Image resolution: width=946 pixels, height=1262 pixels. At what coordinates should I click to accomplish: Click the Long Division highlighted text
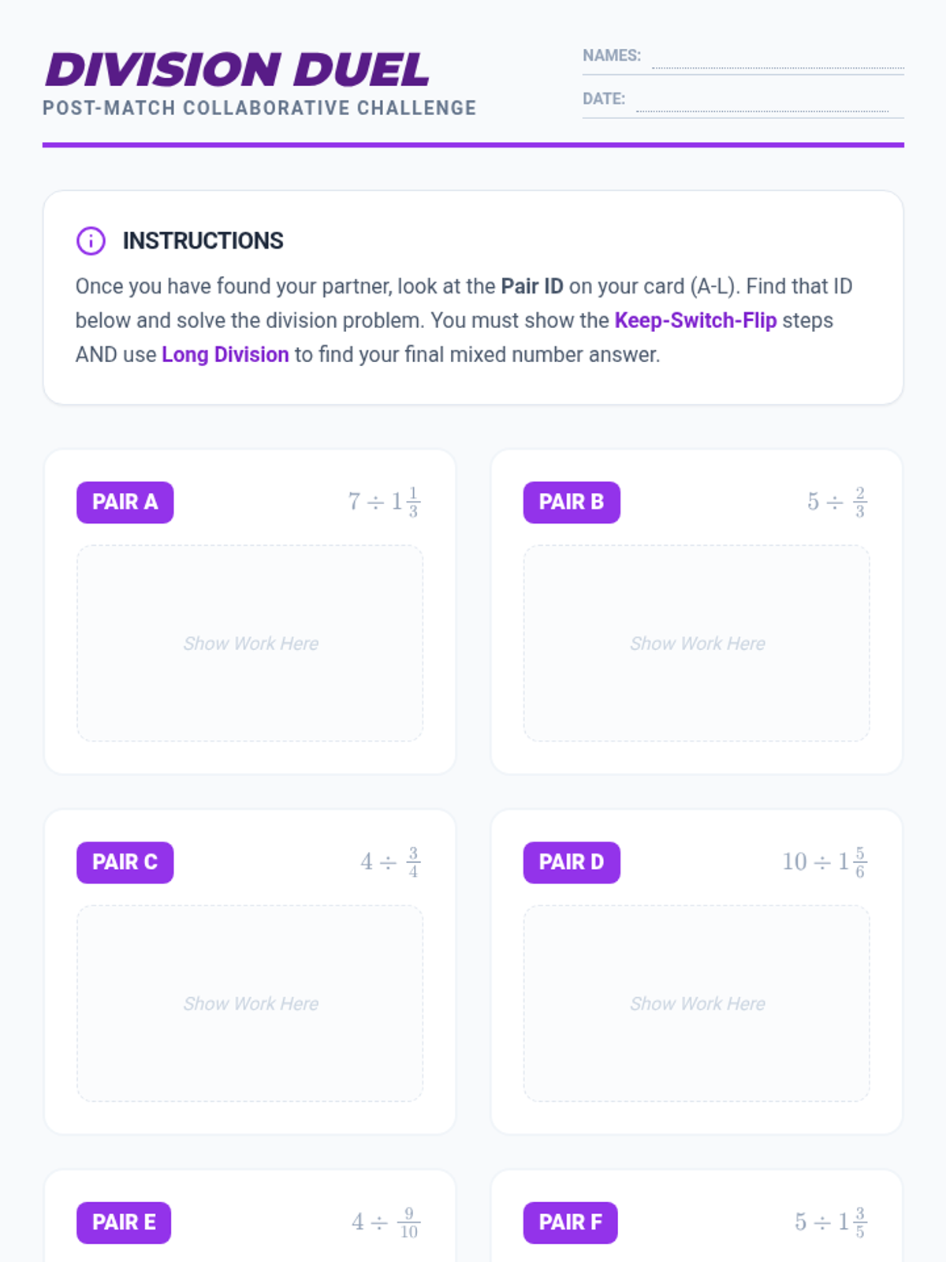pos(225,355)
